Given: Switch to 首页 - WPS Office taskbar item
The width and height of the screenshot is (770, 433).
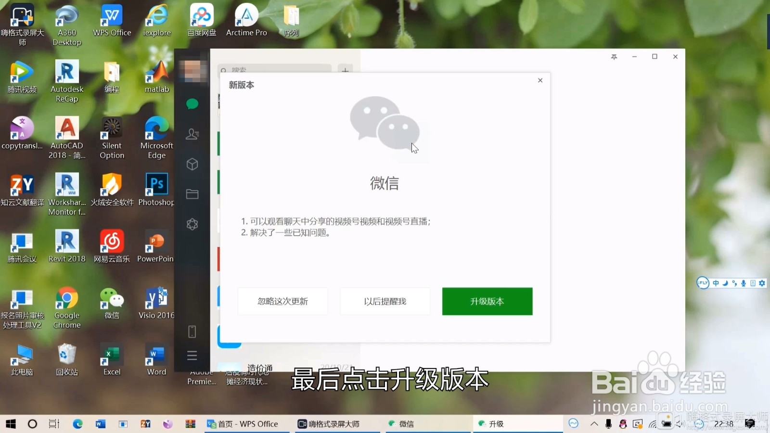Looking at the screenshot, I should click(x=247, y=424).
